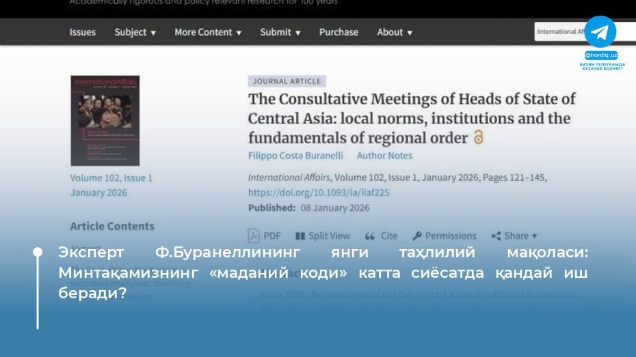The width and height of the screenshot is (636, 357).
Task: Click the open access padlock icon
Action: (x=479, y=137)
